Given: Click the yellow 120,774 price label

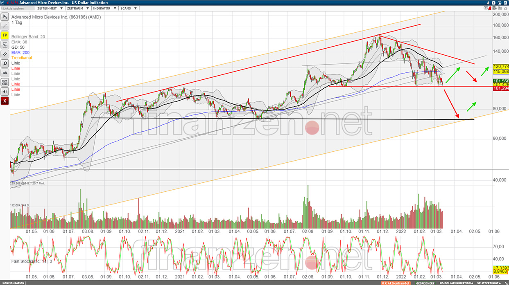Looking at the screenshot, I should (x=501, y=67).
